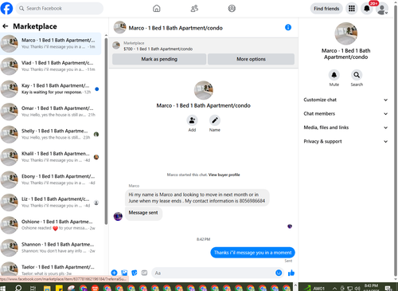Open conversation info blue icon
This screenshot has width=398, height=291.
pos(288,27)
